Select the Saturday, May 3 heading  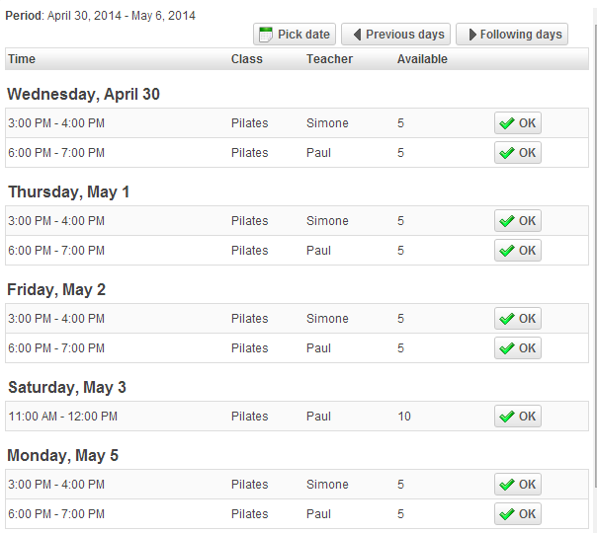tap(67, 388)
